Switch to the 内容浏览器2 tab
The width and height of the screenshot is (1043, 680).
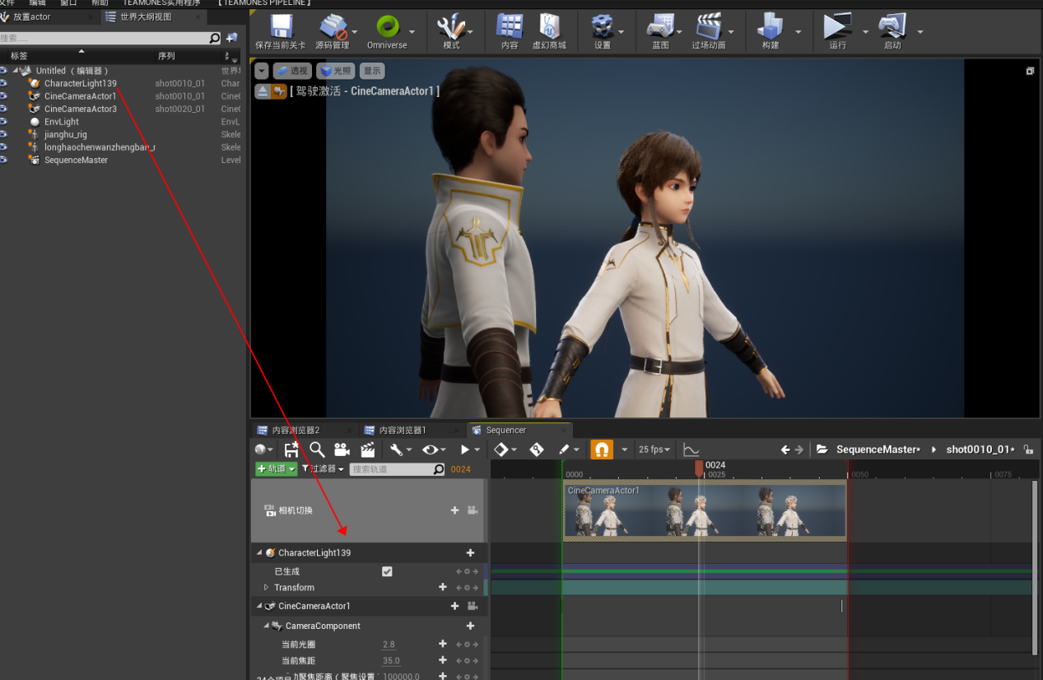point(296,431)
